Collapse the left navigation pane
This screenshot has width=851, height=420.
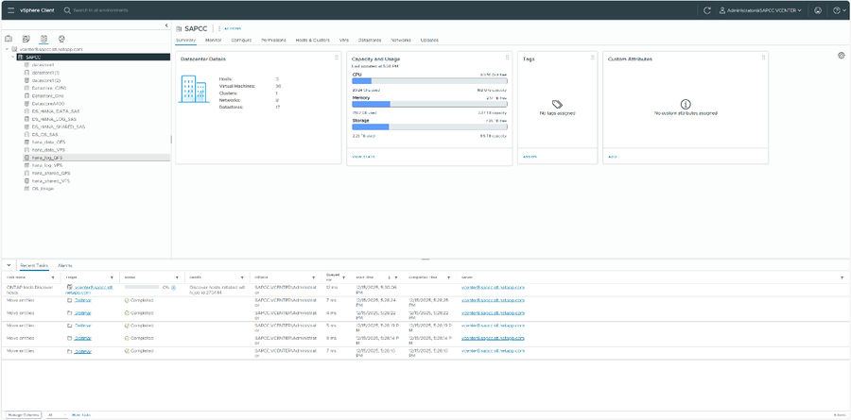pyautogui.click(x=166, y=25)
